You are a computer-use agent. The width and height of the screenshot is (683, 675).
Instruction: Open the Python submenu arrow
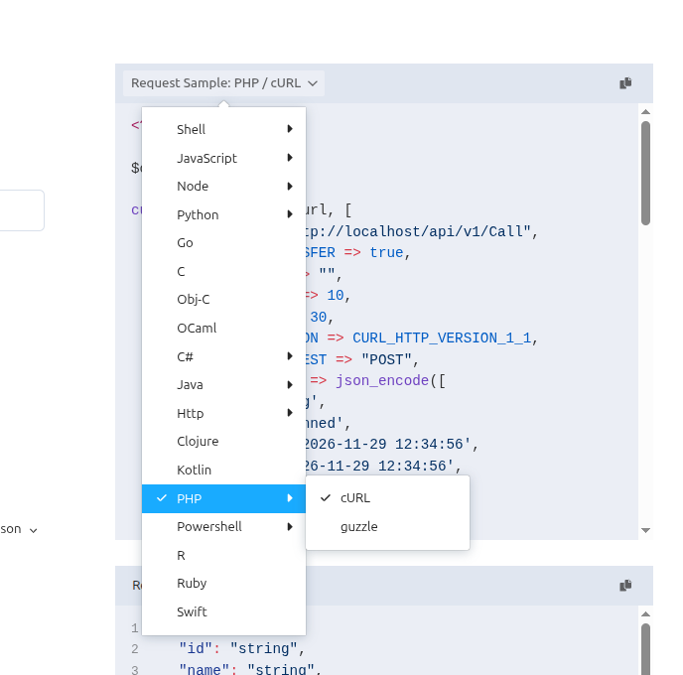click(x=290, y=214)
